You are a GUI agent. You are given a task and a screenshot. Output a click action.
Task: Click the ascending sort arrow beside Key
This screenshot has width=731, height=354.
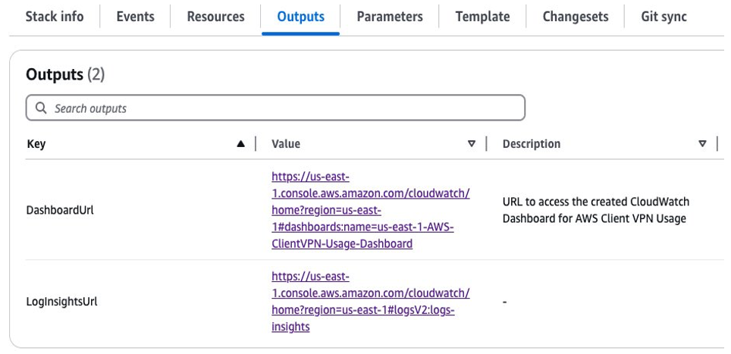(241, 144)
